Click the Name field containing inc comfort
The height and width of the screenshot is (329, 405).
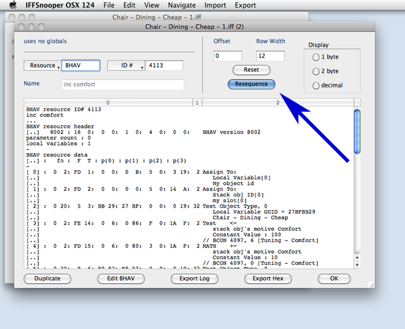tap(123, 84)
